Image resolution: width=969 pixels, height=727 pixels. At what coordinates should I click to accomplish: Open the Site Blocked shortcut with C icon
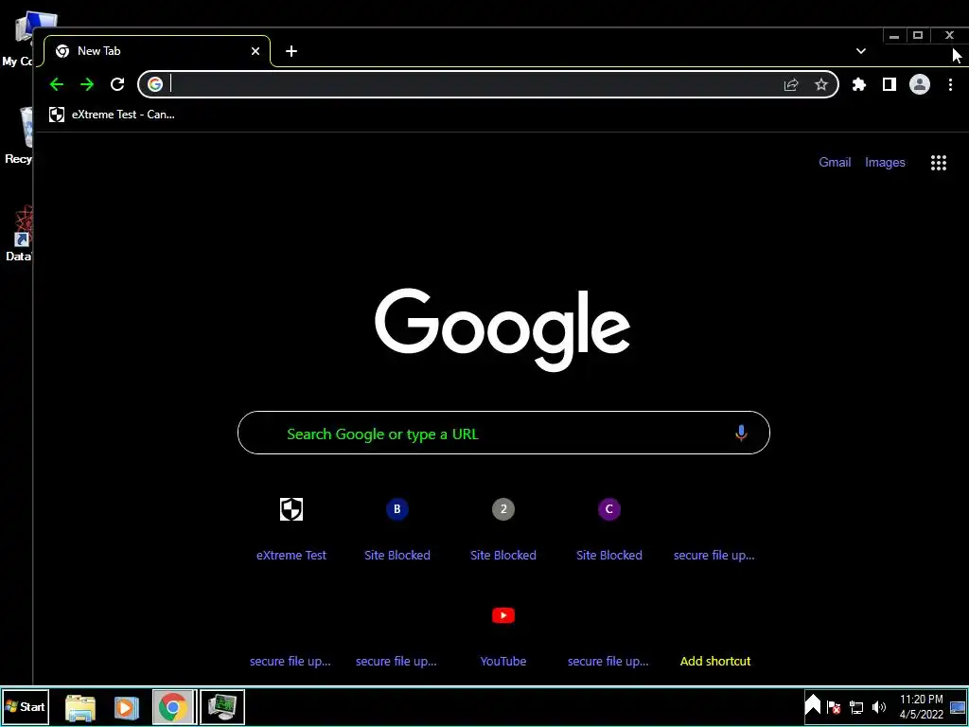tap(608, 509)
